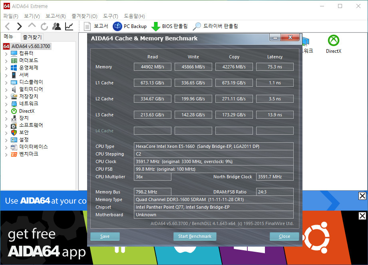
Task: Close the blue AIDA64 ad banner
Action: click(362, 196)
